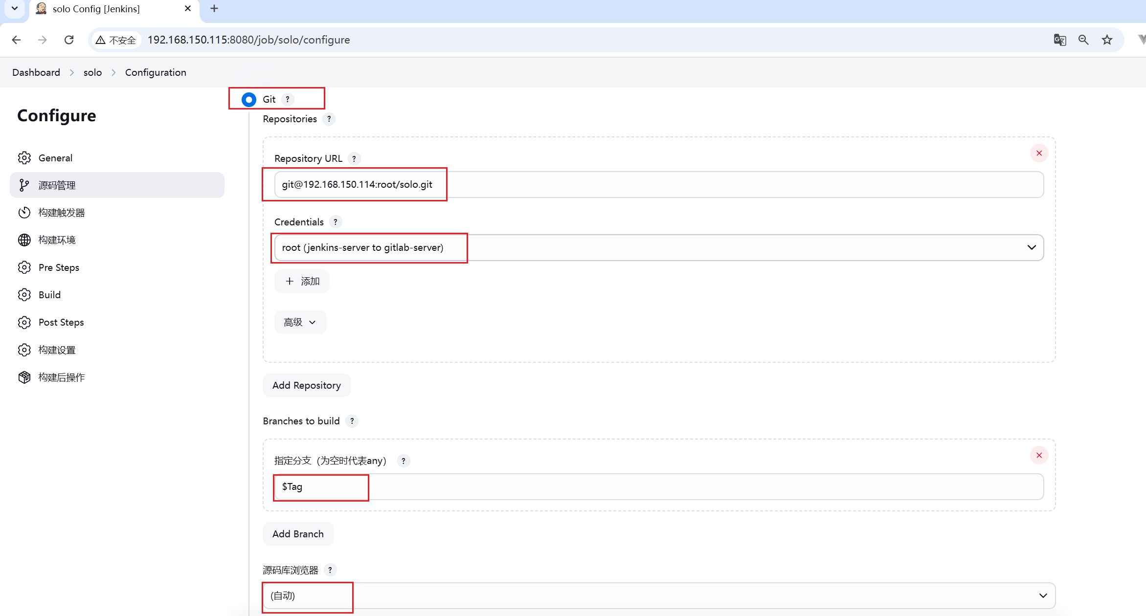Delete the branch entry with red X
The height and width of the screenshot is (616, 1146).
click(1039, 456)
